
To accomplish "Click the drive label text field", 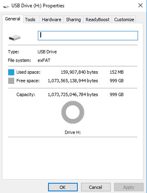I will coord(88,35).
